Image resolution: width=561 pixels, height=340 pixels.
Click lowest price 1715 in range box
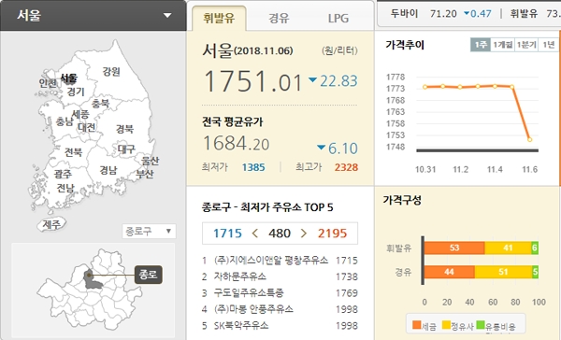[x=227, y=234]
